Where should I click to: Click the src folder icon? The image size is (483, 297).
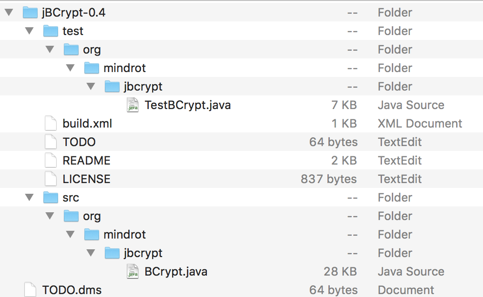pyautogui.click(x=51, y=198)
